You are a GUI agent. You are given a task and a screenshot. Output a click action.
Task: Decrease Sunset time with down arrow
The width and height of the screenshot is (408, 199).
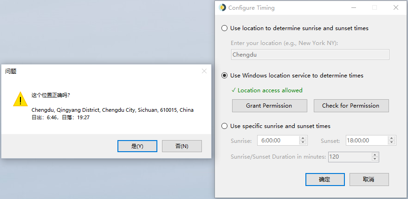coord(391,142)
